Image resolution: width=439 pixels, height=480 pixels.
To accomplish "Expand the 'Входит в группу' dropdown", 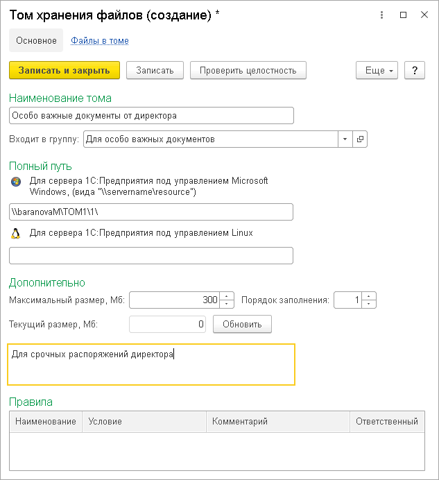I will [x=345, y=139].
